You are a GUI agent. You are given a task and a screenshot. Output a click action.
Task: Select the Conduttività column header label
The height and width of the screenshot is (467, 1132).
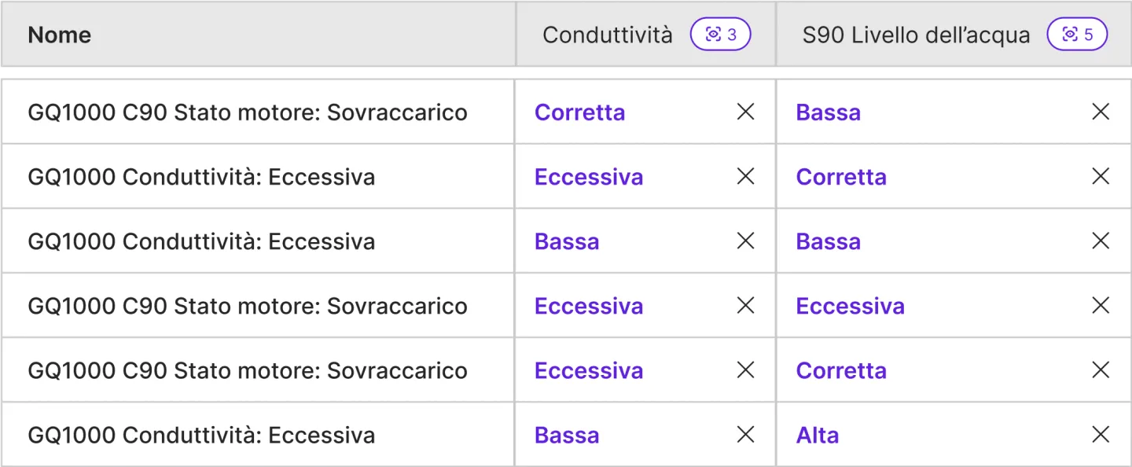pyautogui.click(x=608, y=35)
